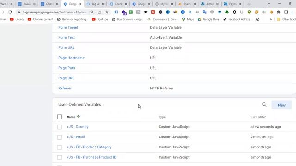The height and width of the screenshot is (166, 296).
Task: Open the Page Hostname built-in variable
Action: tap(71, 58)
